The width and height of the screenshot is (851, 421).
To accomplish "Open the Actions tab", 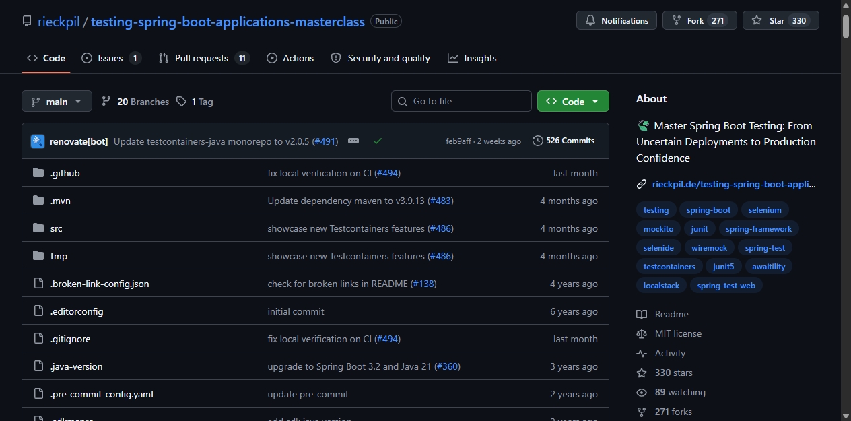I will coord(290,58).
